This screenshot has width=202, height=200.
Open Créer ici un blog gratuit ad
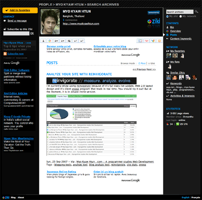tap(109, 172)
